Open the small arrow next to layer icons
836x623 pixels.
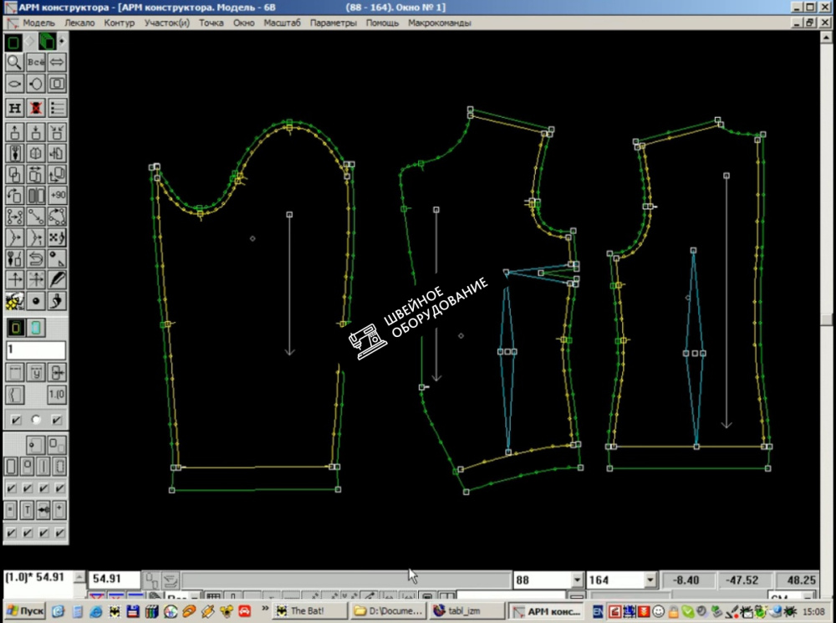pyautogui.click(x=62, y=40)
